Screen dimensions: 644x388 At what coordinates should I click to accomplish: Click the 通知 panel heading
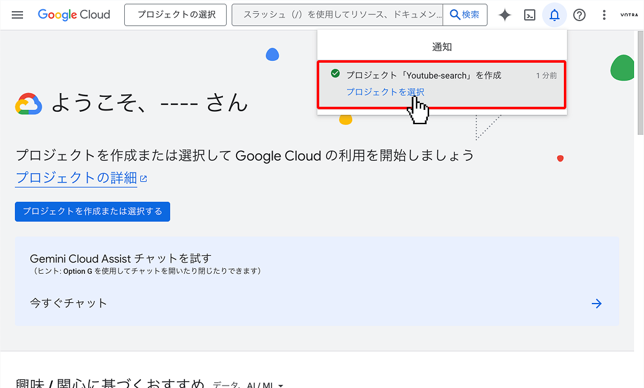442,47
